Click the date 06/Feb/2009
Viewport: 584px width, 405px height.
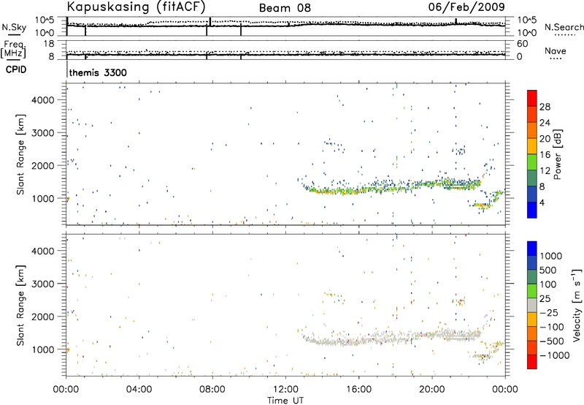[x=466, y=7]
